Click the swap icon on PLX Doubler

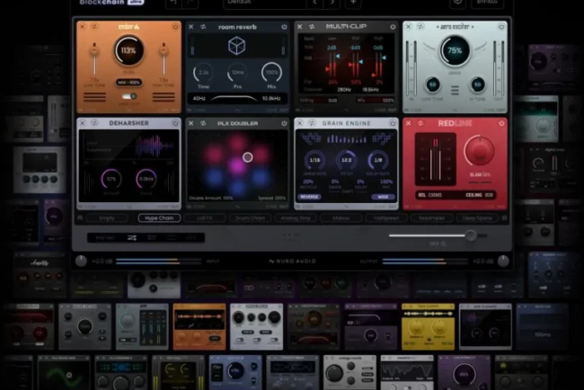[203, 123]
